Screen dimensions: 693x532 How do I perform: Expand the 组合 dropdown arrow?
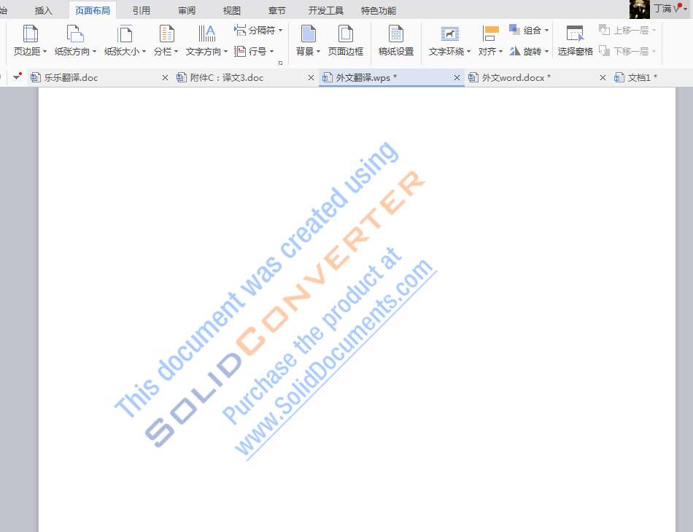point(546,30)
